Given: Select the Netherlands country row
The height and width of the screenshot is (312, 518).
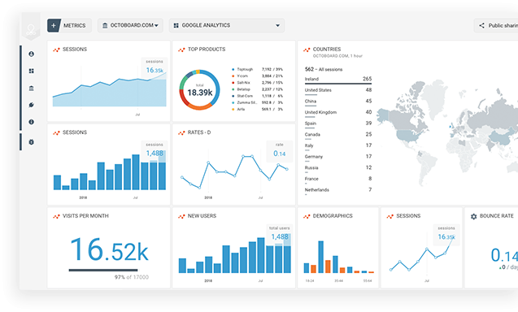Looking at the screenshot, I should (338, 190).
